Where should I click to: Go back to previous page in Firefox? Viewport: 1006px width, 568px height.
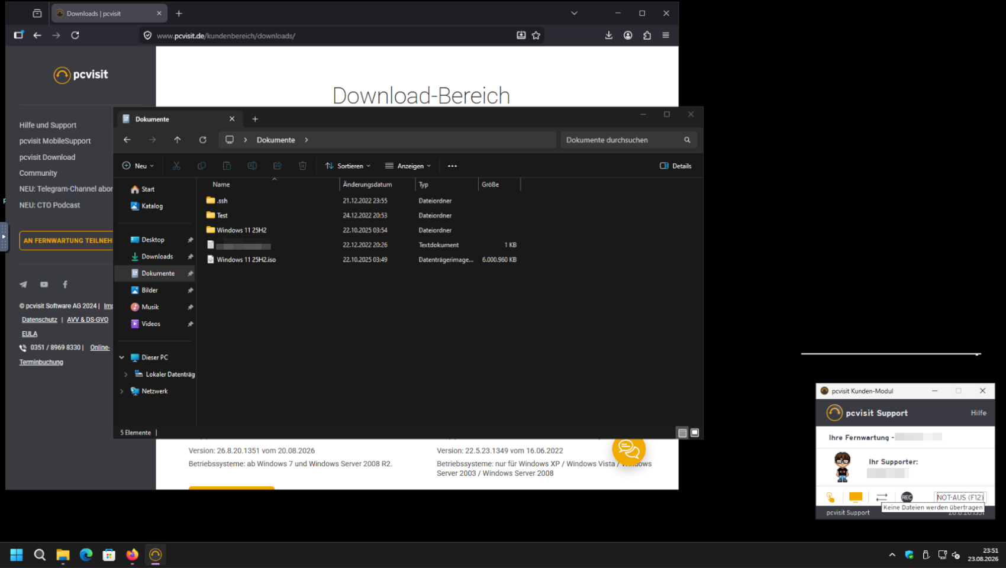(37, 35)
